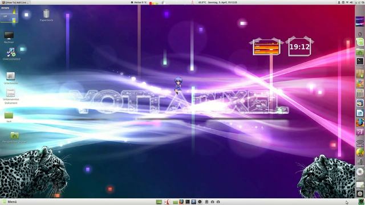
Task: Open the disc CD icon in dock
Action: point(360,172)
